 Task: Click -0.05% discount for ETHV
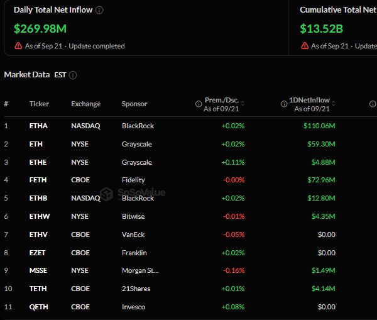click(234, 234)
